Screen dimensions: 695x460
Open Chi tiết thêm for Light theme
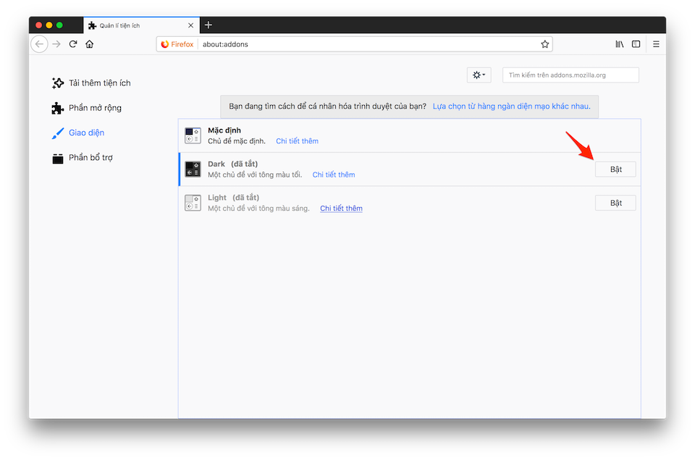coord(341,209)
